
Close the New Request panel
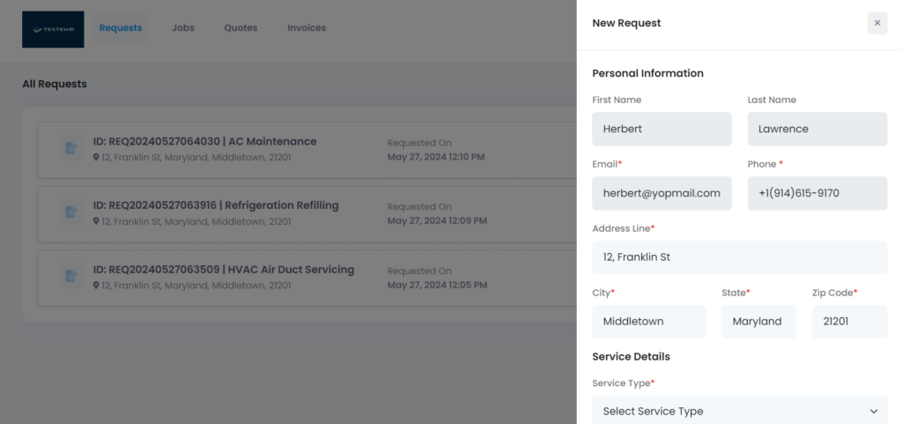tap(877, 23)
